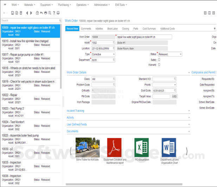217x187 pixels.
Task: Open the ROI Breakdown Excel document thumbnail
Action: [x=142, y=147]
